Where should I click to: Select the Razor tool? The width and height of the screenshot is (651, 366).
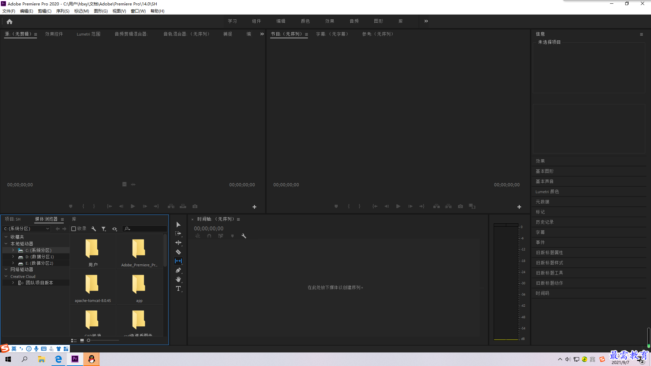(178, 252)
